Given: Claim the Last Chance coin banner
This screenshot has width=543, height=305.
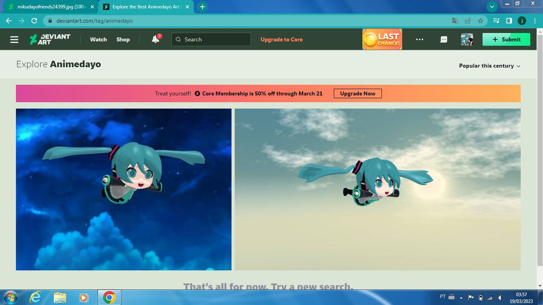Looking at the screenshot, I should tap(382, 39).
